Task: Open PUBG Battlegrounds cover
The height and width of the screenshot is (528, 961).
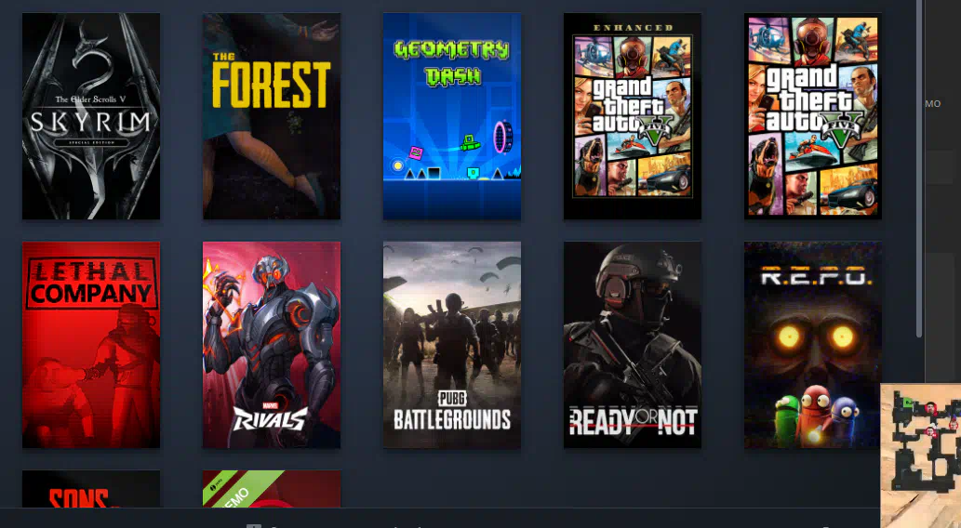Action: click(x=452, y=345)
